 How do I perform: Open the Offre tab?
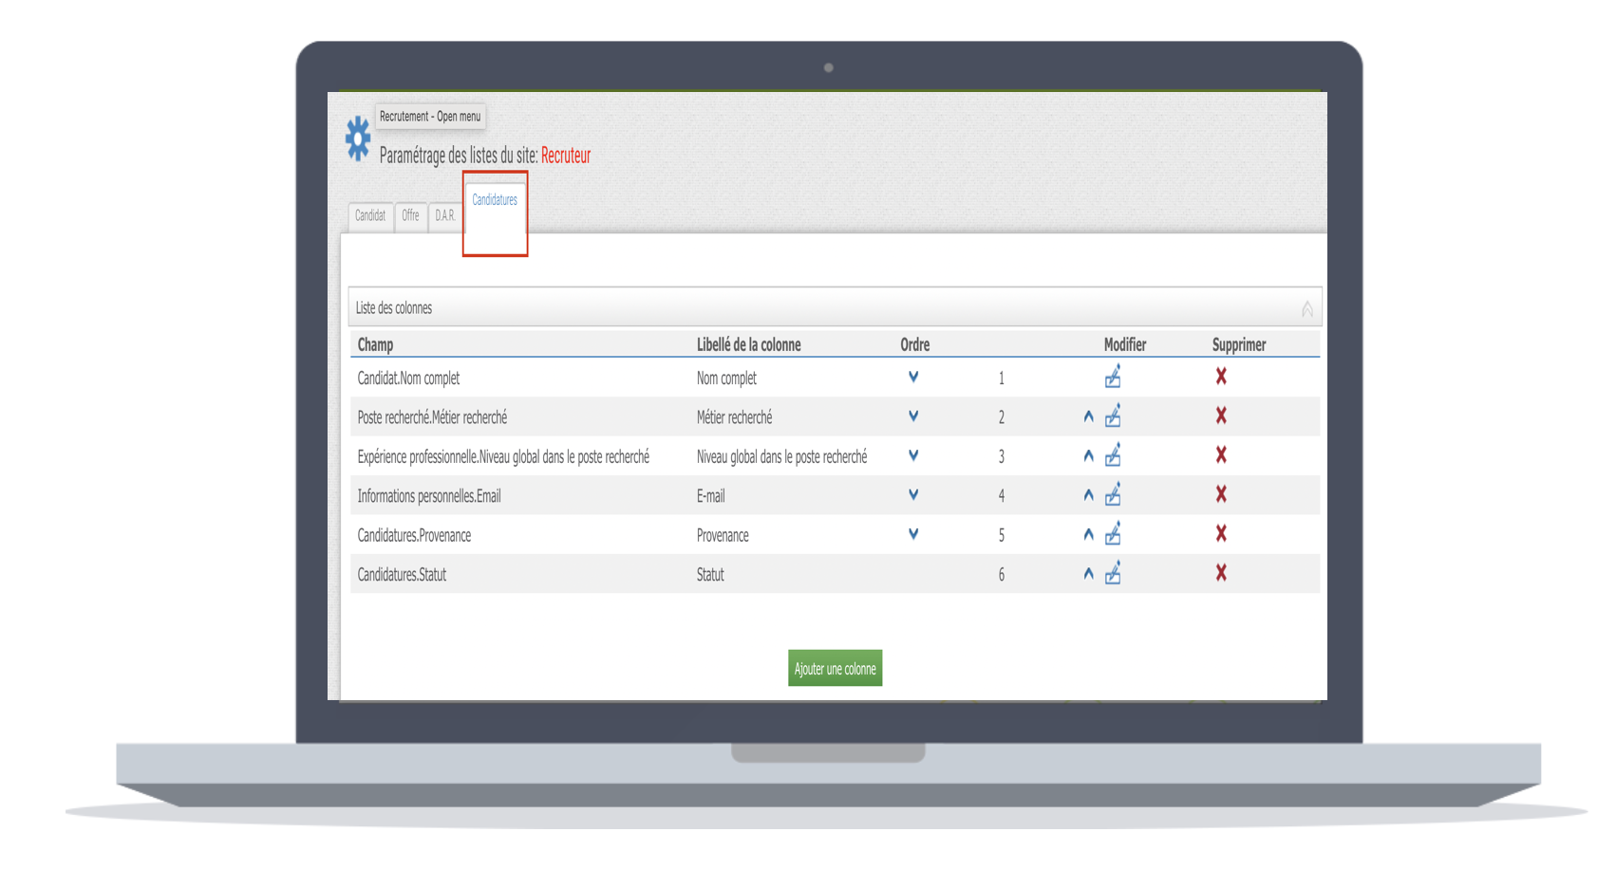click(x=410, y=216)
